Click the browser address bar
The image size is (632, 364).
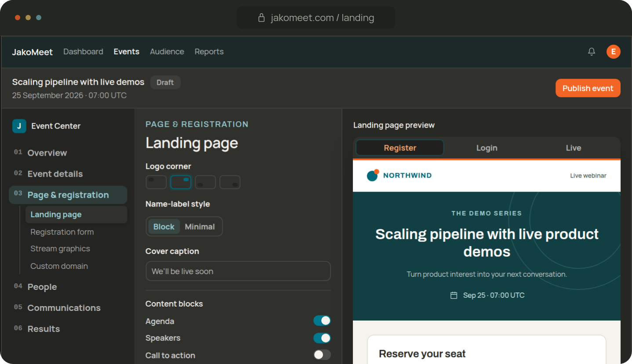click(x=316, y=18)
